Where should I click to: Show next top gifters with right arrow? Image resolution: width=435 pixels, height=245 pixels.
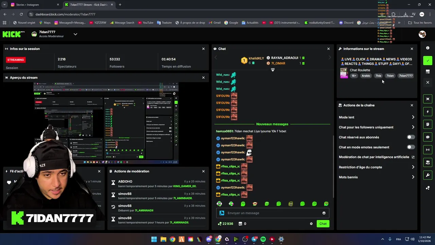pos(329,58)
